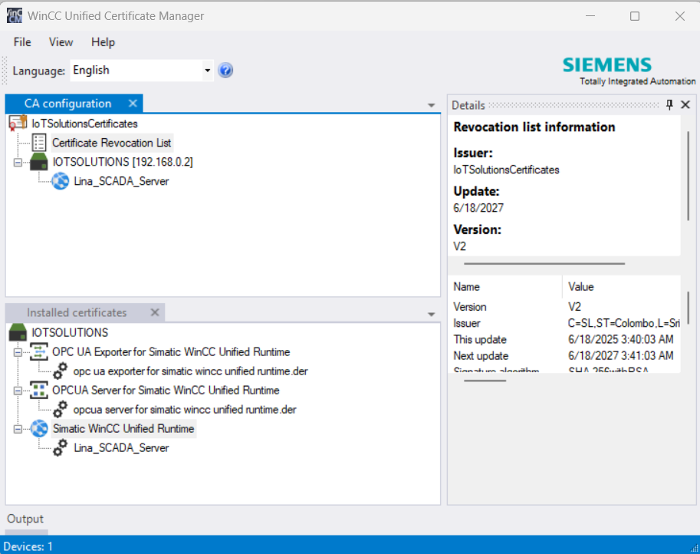Open the View menu
This screenshot has height=554, width=700.
[x=61, y=42]
